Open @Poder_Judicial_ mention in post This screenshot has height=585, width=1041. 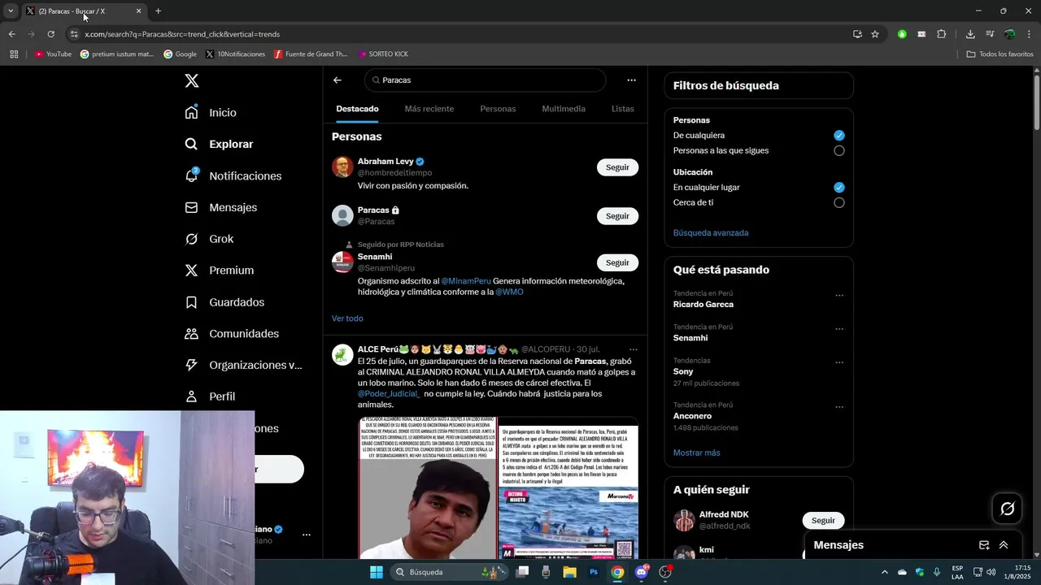(389, 394)
